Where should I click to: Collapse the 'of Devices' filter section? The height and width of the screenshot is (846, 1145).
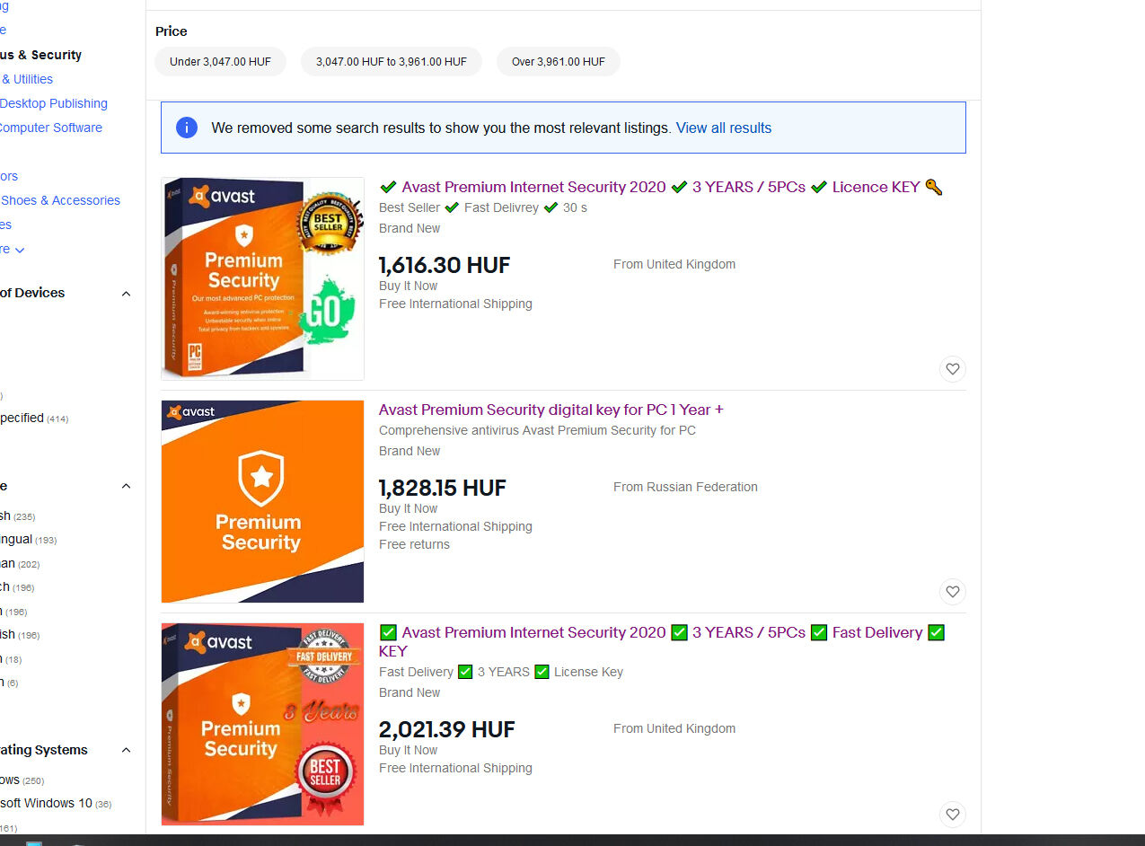[x=126, y=294]
